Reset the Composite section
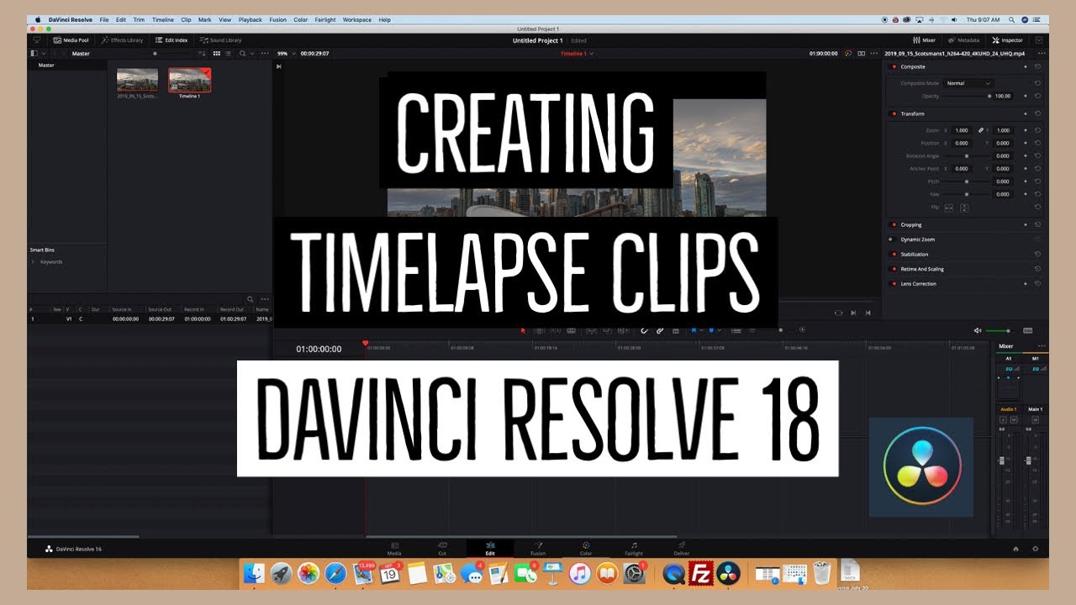The width and height of the screenshot is (1076, 605). click(x=1038, y=67)
